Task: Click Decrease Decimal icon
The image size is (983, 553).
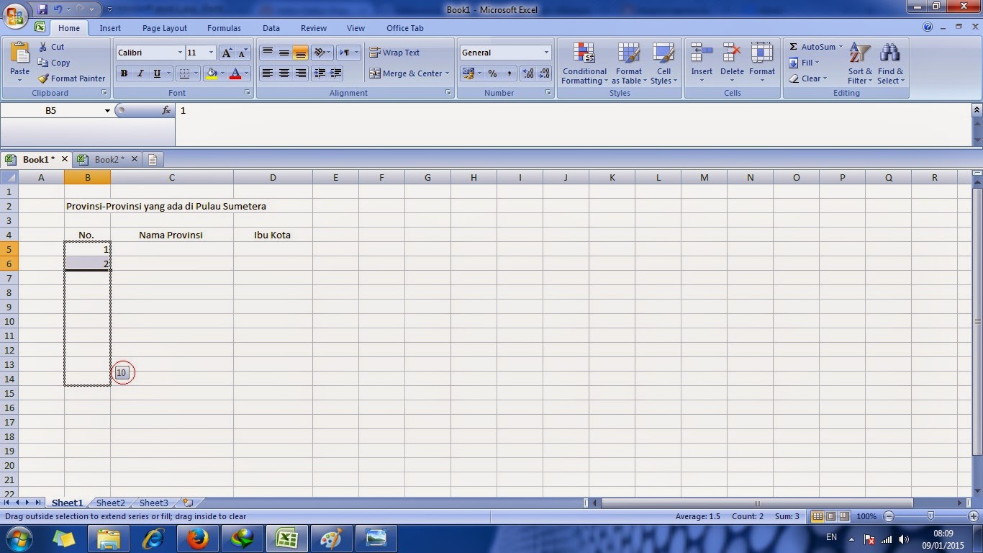Action: 544,73
